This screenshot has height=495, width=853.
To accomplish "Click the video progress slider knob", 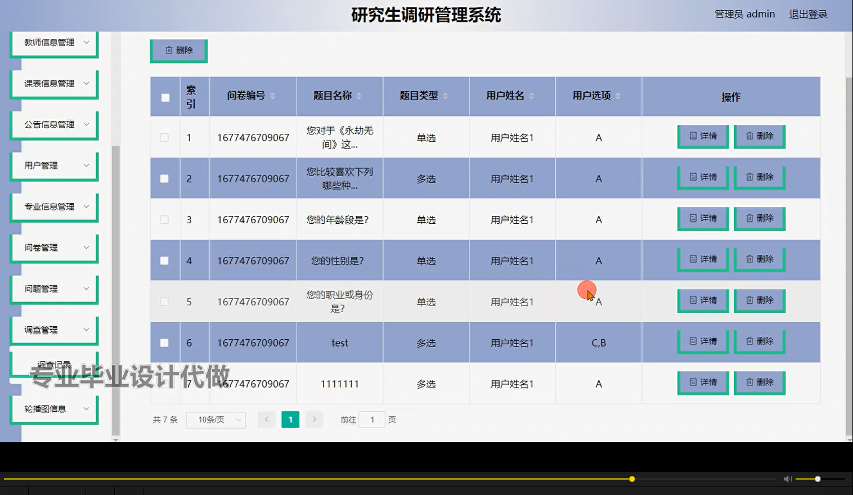I will click(x=632, y=479).
